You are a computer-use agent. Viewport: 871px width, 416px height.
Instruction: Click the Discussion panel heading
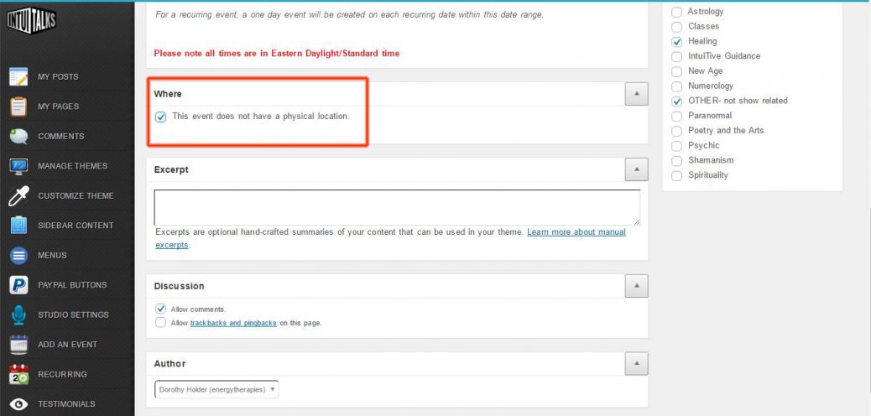point(179,286)
